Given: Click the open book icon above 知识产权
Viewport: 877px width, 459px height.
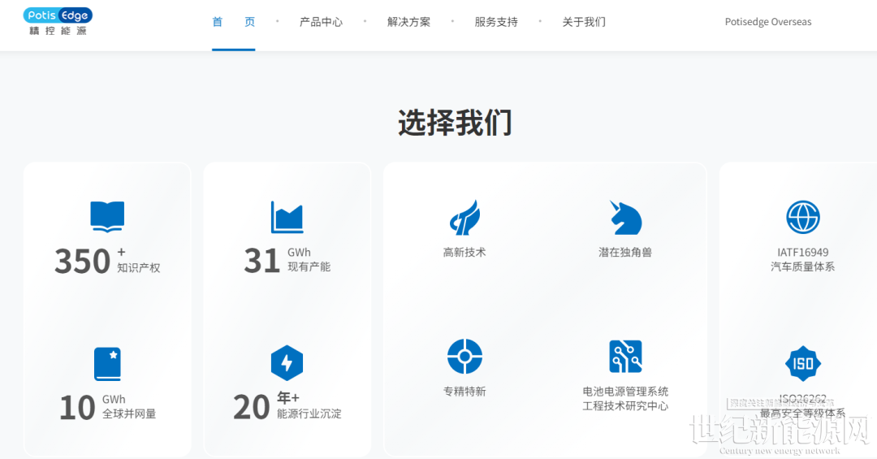Looking at the screenshot, I should click(x=107, y=217).
